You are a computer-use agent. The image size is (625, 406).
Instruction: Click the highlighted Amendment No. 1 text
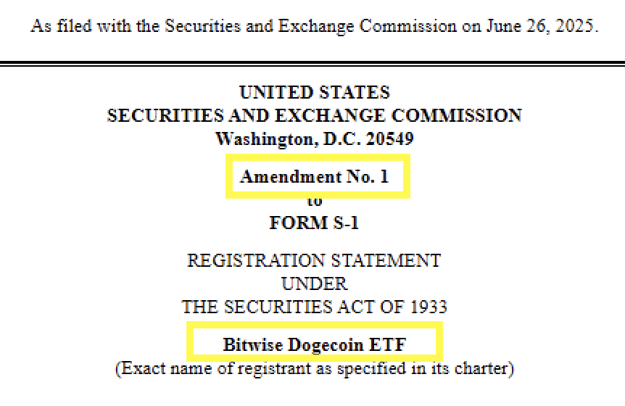click(x=314, y=177)
